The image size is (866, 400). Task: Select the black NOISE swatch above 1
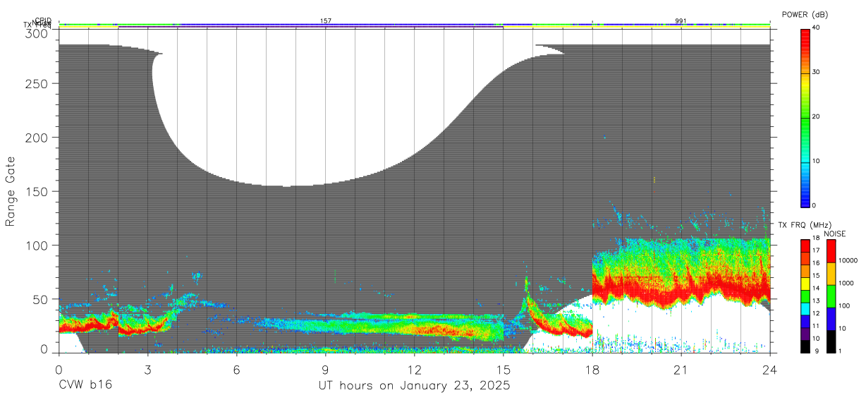coord(831,341)
